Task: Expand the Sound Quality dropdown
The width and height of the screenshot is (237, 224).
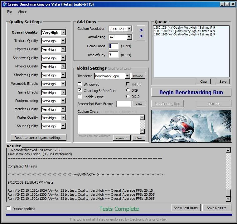Action: [63, 126]
